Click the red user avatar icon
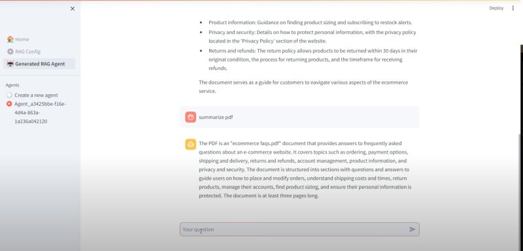Viewport: 523px width, 251px height. 190,117
